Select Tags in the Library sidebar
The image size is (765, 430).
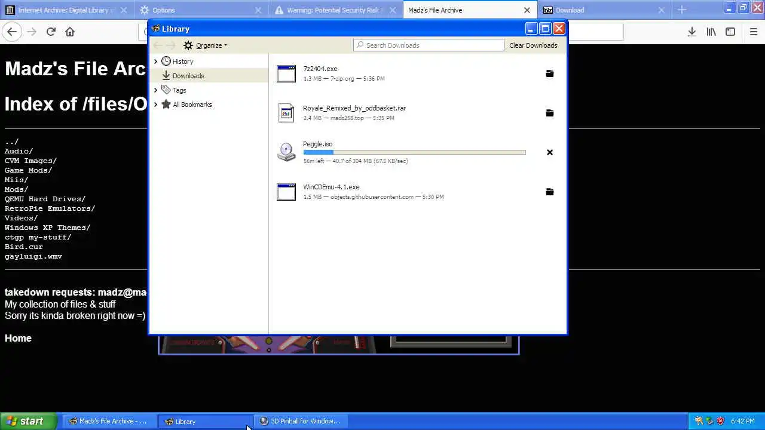pyautogui.click(x=209, y=90)
